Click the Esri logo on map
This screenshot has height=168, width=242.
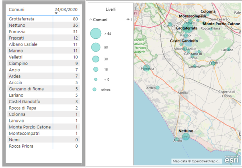click(231, 159)
